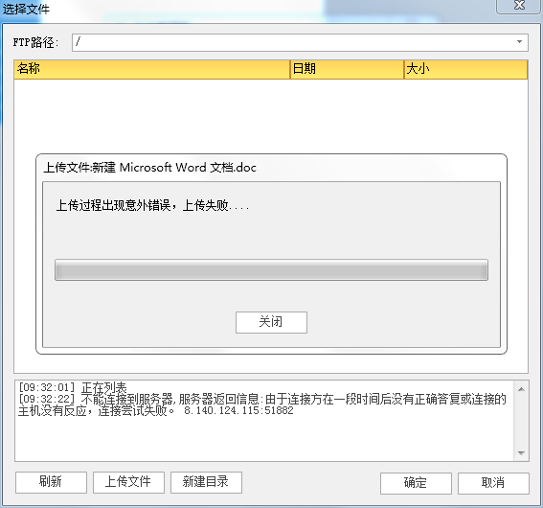Sort by the 大小 column header
543x508 pixels.
point(465,69)
